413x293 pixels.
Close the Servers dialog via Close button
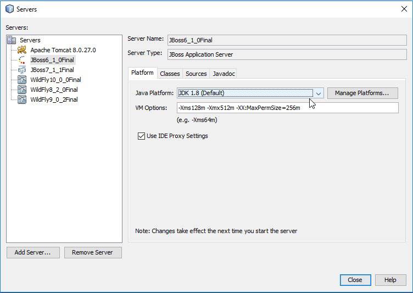[355, 280]
